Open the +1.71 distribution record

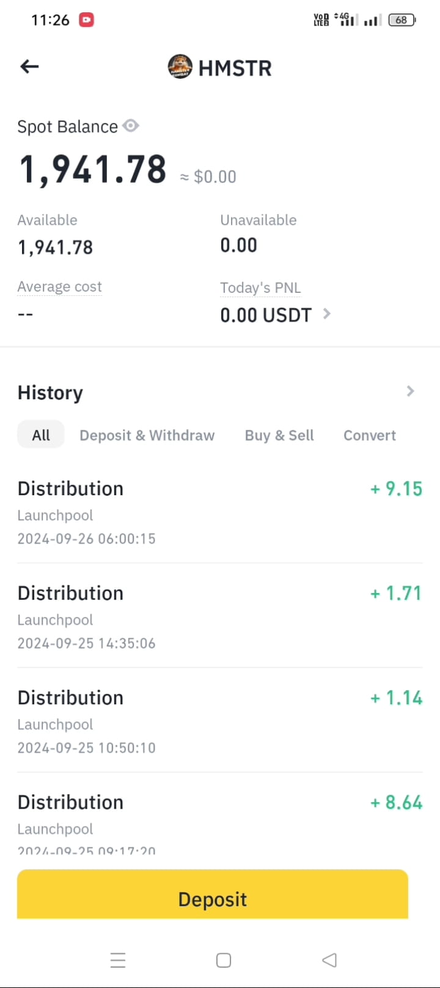coord(220,617)
